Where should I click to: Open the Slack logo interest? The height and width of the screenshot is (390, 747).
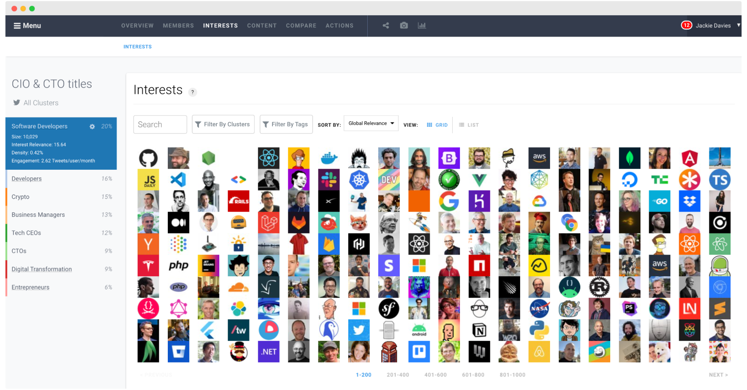pos(329,180)
